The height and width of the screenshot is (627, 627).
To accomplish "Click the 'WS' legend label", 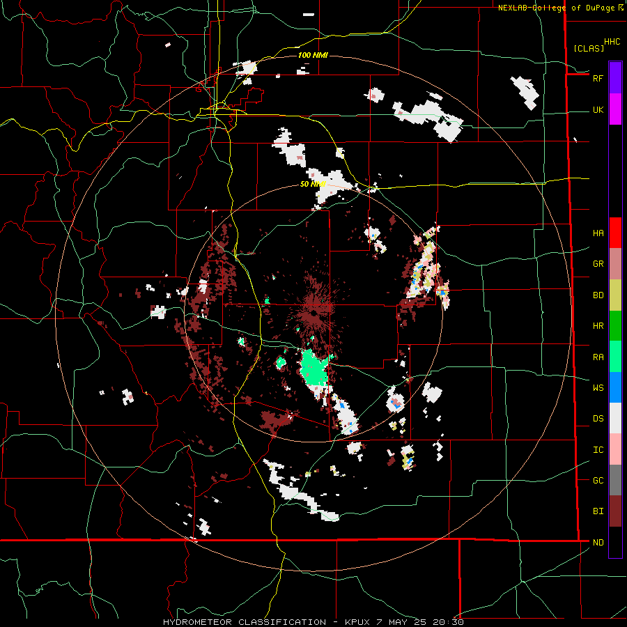I will click(598, 387).
